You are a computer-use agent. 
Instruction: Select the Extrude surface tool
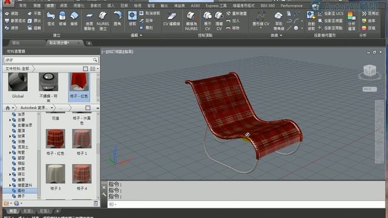coord(35,21)
